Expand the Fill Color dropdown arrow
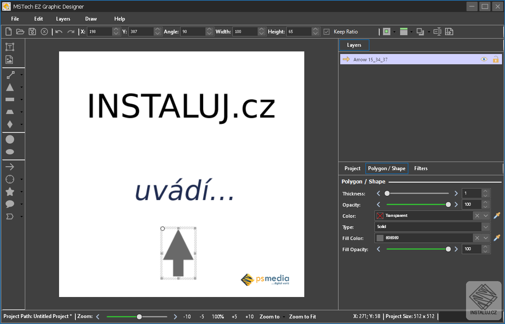This screenshot has height=324, width=505. pos(486,238)
